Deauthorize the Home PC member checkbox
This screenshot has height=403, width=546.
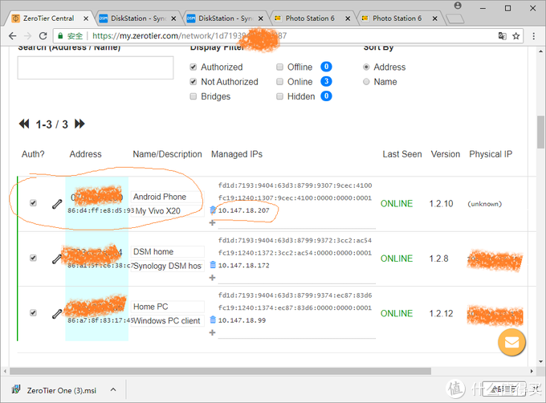coord(33,313)
